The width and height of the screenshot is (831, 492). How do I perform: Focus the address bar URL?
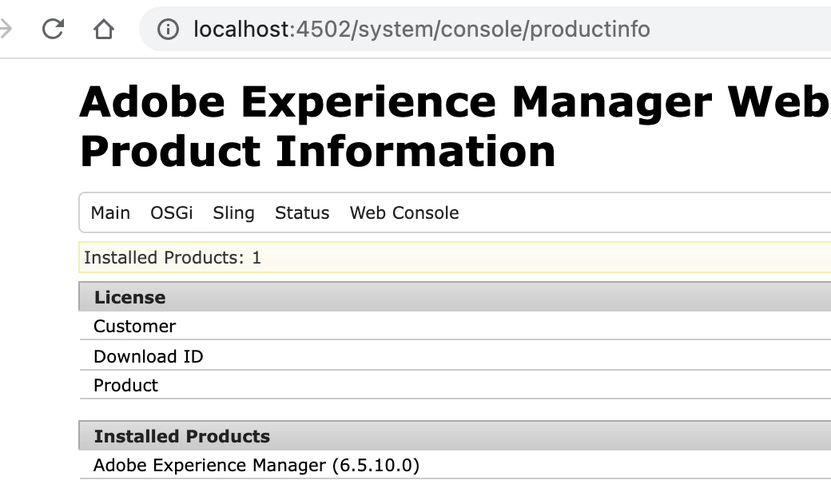[421, 30]
